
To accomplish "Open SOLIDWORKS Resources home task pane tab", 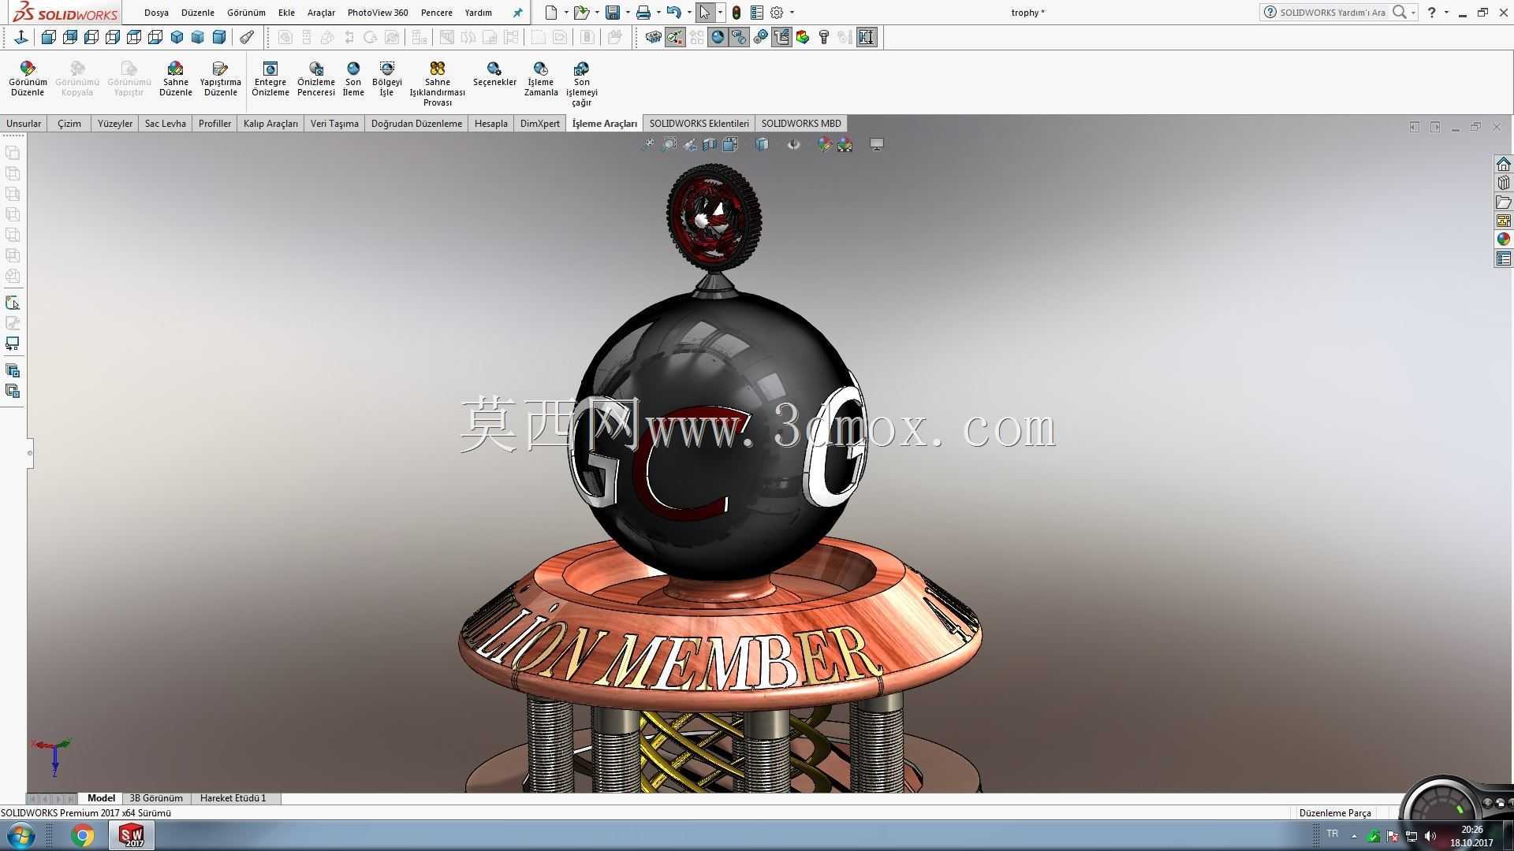I will [x=1504, y=164].
